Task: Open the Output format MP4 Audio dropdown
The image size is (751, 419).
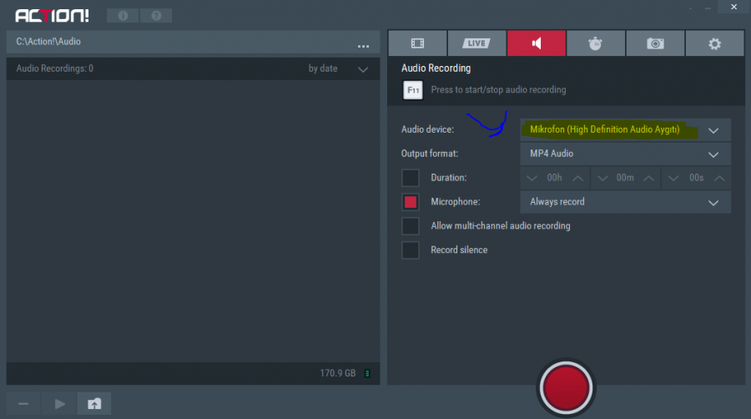Action: coord(626,154)
